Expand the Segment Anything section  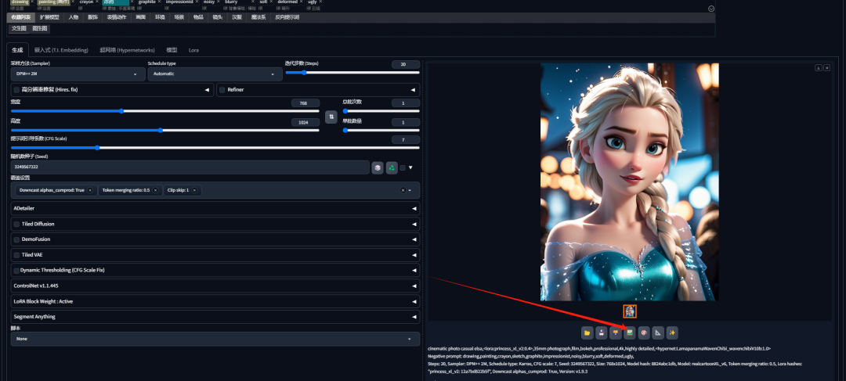215,317
